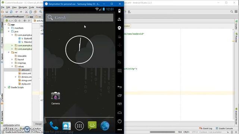
Task: Click the Google search bar in emulator
Action: (x=80, y=17)
